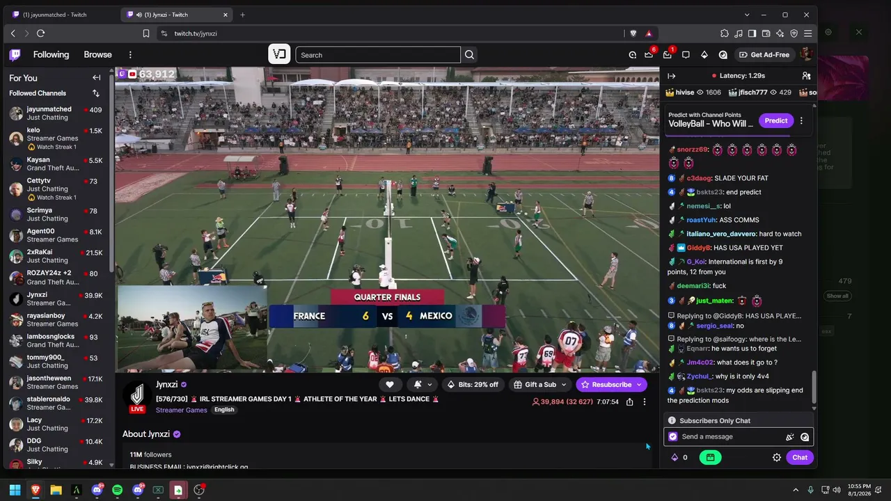
Task: Open Windows Start menu
Action: coord(15,490)
